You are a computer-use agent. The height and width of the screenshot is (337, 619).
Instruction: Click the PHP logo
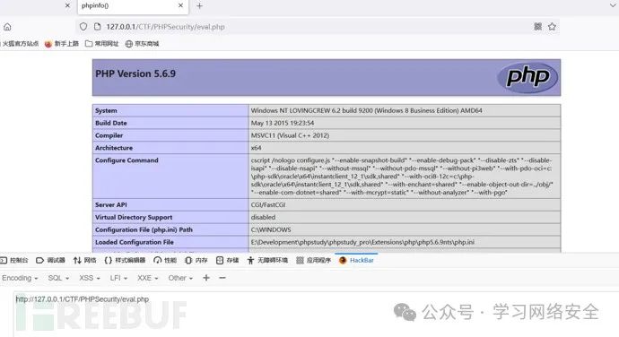point(527,77)
